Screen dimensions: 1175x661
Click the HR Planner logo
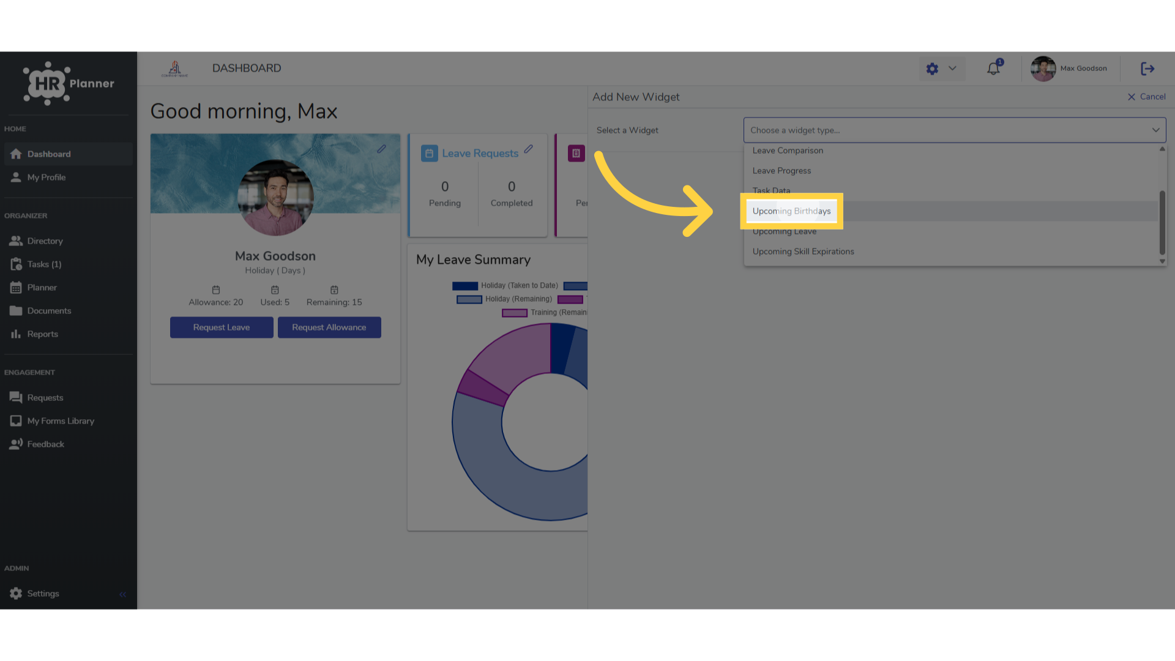[x=69, y=83]
